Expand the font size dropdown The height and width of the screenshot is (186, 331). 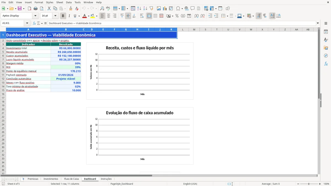pyautogui.click(x=55, y=16)
